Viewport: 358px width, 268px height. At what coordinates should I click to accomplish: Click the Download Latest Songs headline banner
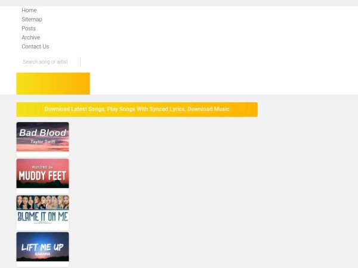(x=137, y=110)
